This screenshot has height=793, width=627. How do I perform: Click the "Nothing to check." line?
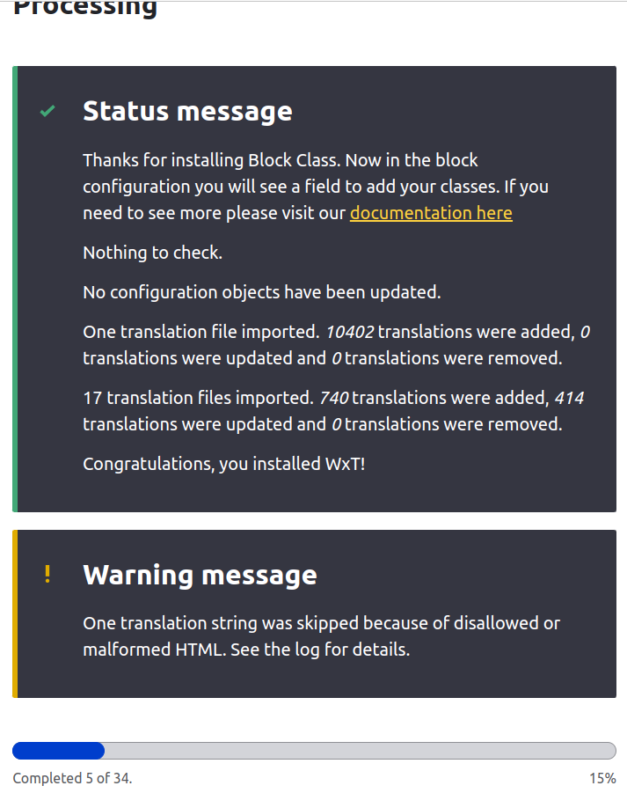153,253
